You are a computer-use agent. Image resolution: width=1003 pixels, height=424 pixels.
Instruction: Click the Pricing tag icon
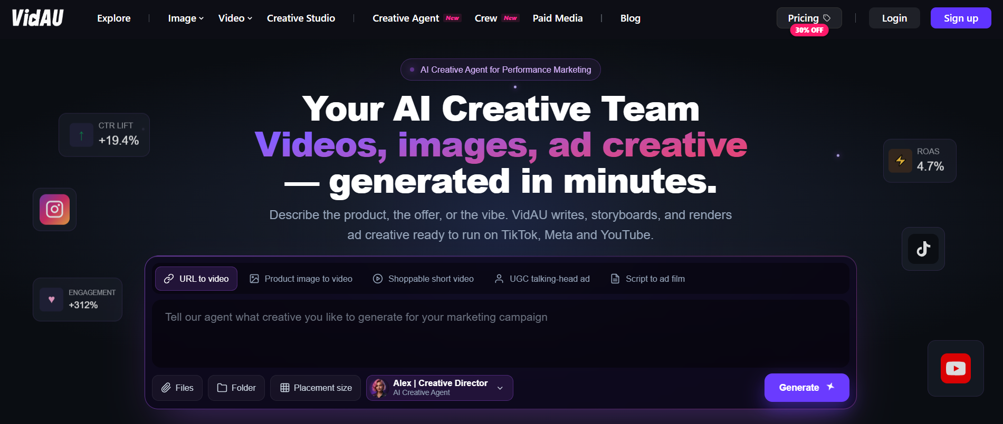pos(827,18)
